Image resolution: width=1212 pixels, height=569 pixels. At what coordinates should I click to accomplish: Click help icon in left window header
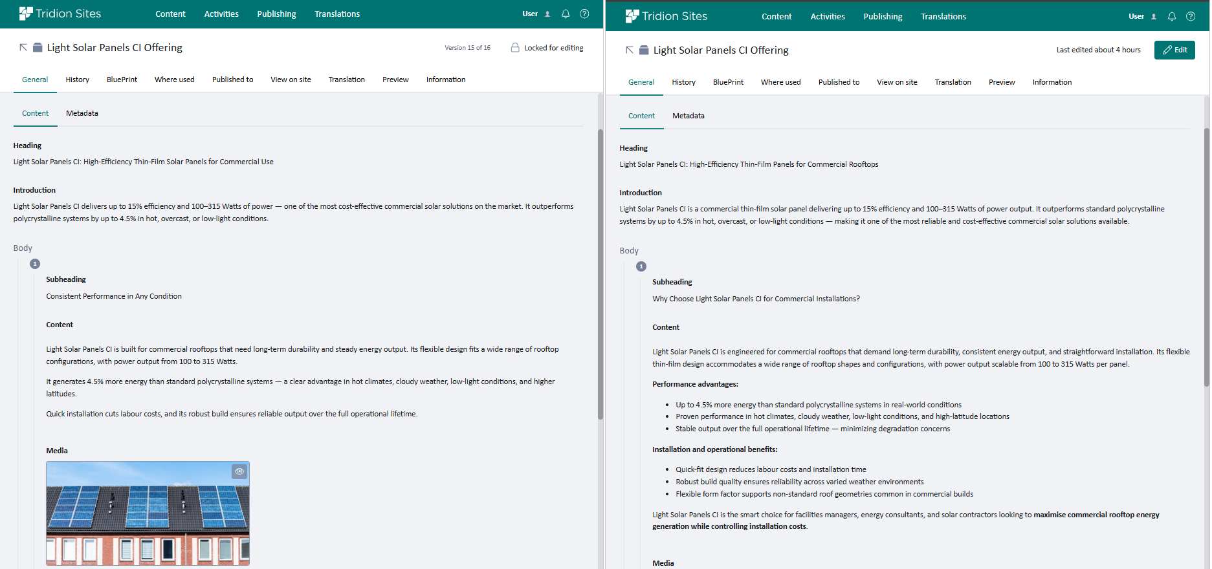(x=584, y=14)
